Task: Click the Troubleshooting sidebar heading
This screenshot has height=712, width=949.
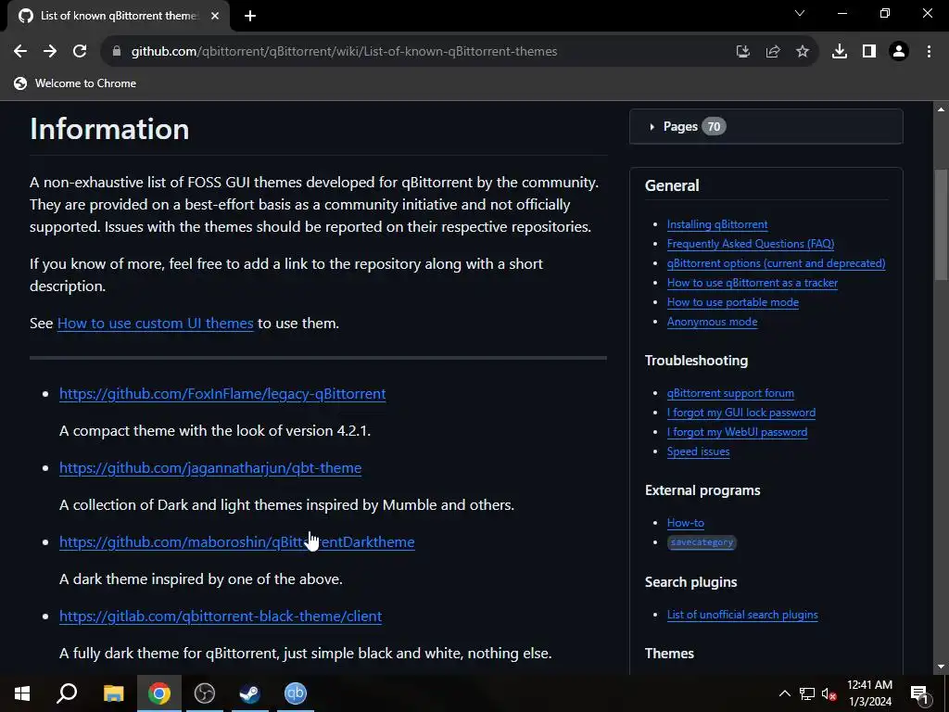Action: [x=696, y=361]
